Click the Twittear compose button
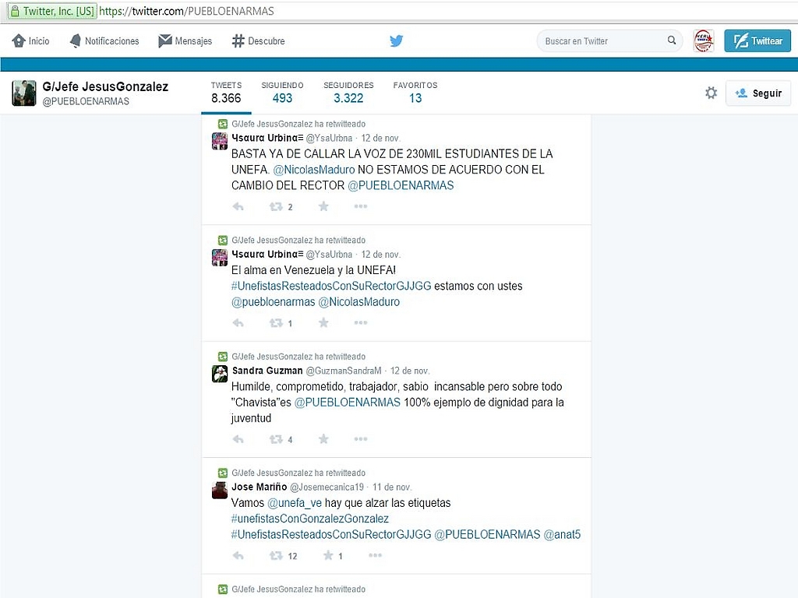The image size is (798, 598). click(x=757, y=41)
